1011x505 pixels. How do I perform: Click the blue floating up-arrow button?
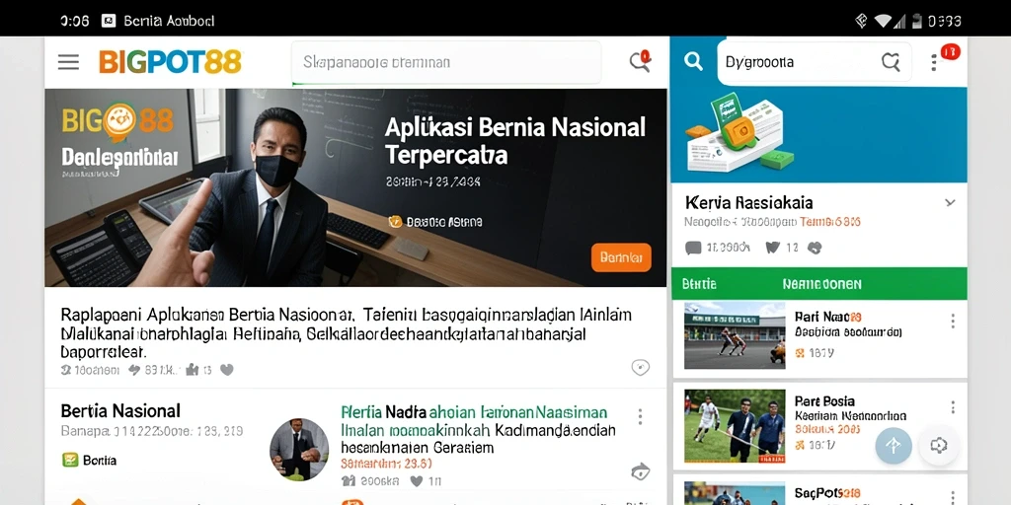(x=893, y=446)
